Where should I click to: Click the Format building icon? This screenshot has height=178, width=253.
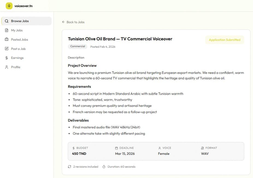202,148
